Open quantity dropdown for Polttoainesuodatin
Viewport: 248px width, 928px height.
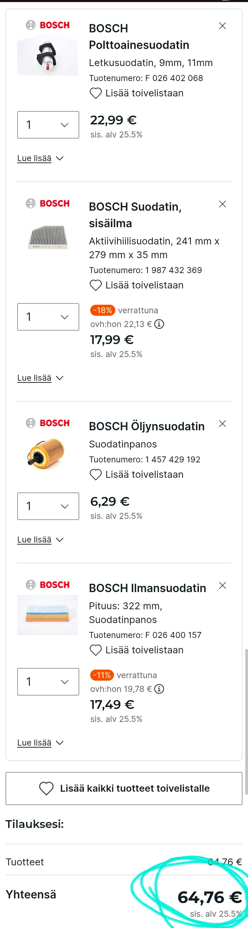tap(48, 125)
